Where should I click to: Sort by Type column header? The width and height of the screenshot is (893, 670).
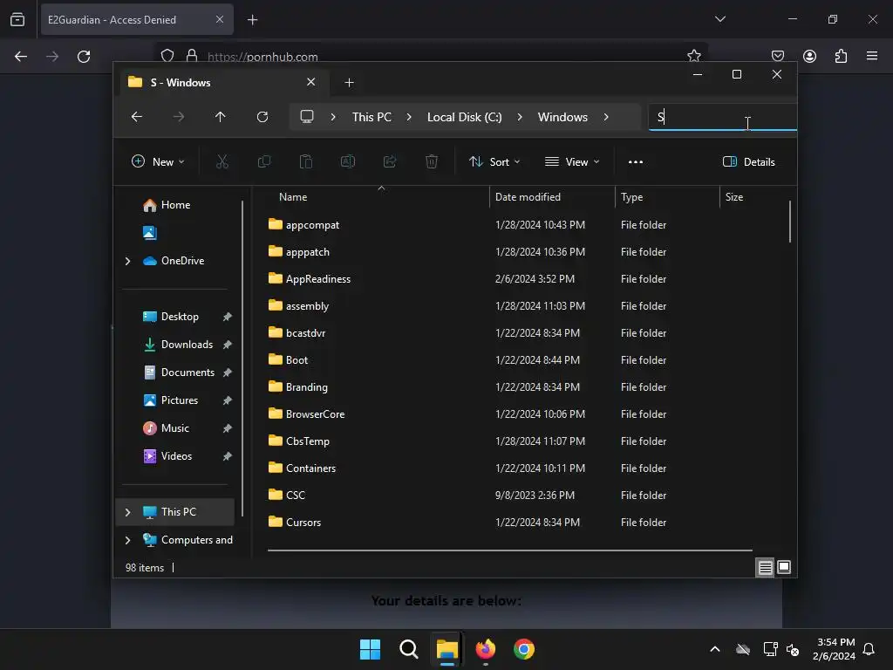click(631, 197)
